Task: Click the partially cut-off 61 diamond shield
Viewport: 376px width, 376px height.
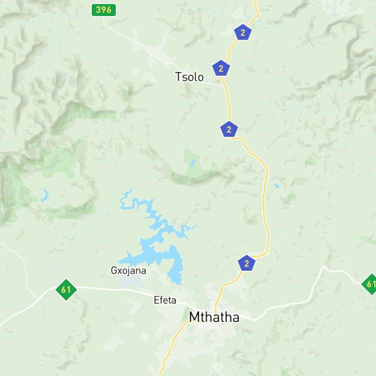Action: point(369,284)
